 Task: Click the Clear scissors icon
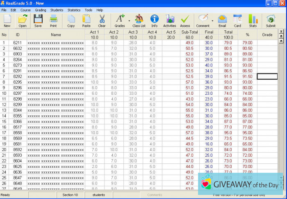click(x=102, y=20)
